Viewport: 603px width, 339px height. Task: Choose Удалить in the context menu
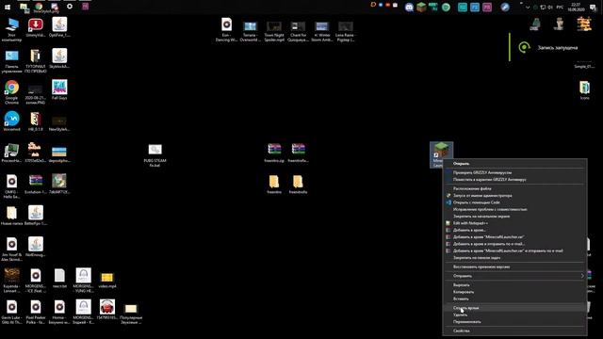pyautogui.click(x=515, y=315)
